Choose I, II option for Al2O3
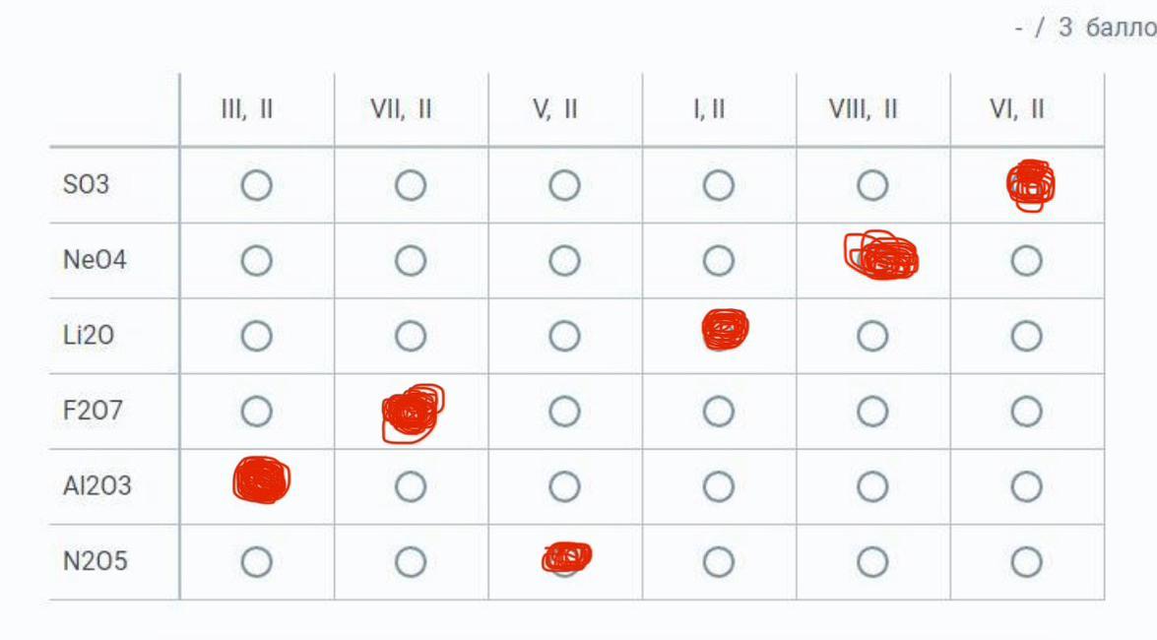 tap(718, 486)
